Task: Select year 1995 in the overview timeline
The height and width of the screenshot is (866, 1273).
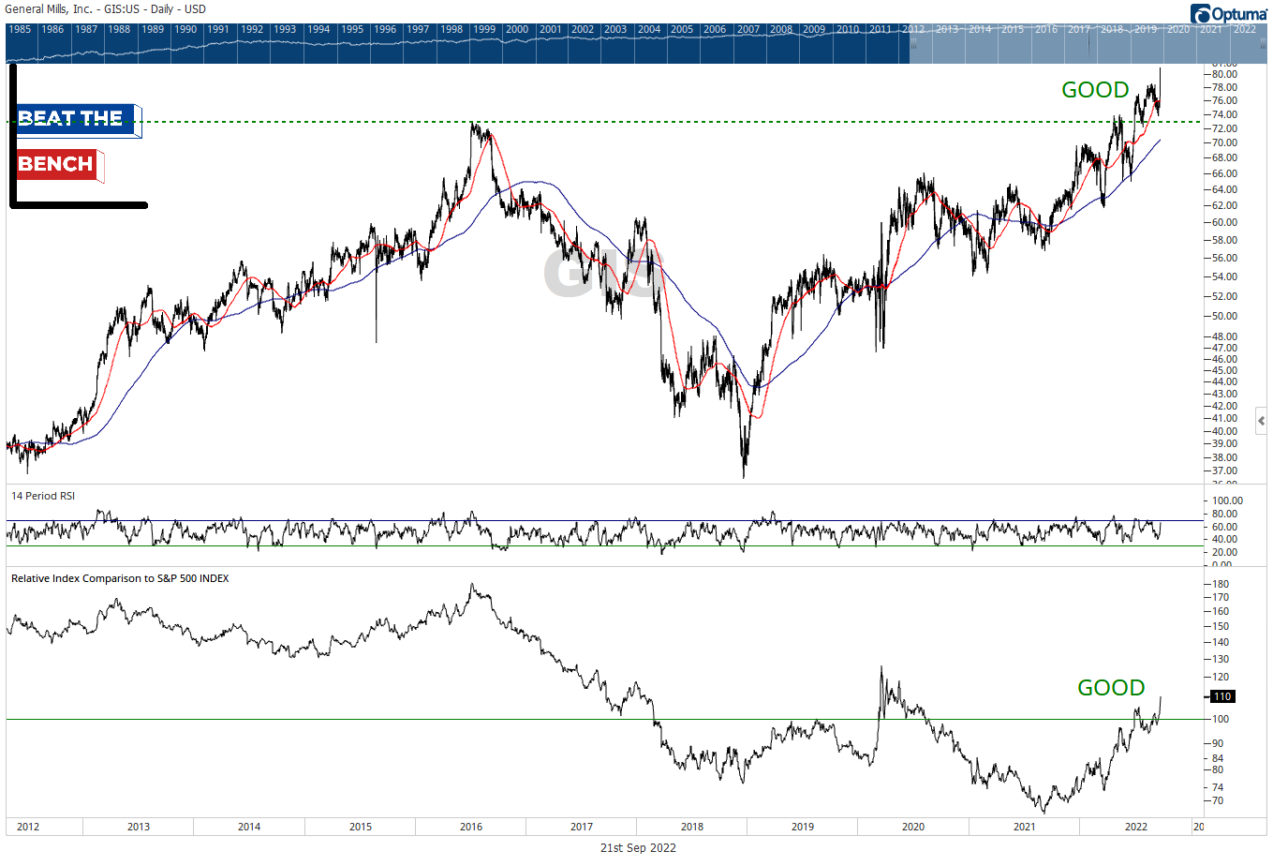Action: tap(352, 29)
